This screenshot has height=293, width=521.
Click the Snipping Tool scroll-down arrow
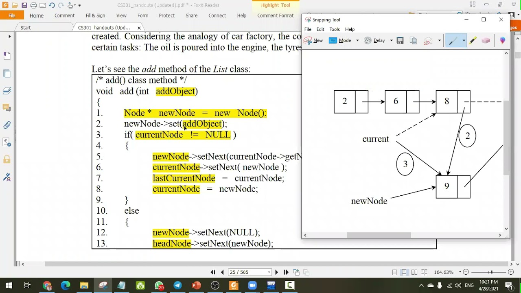506,229
